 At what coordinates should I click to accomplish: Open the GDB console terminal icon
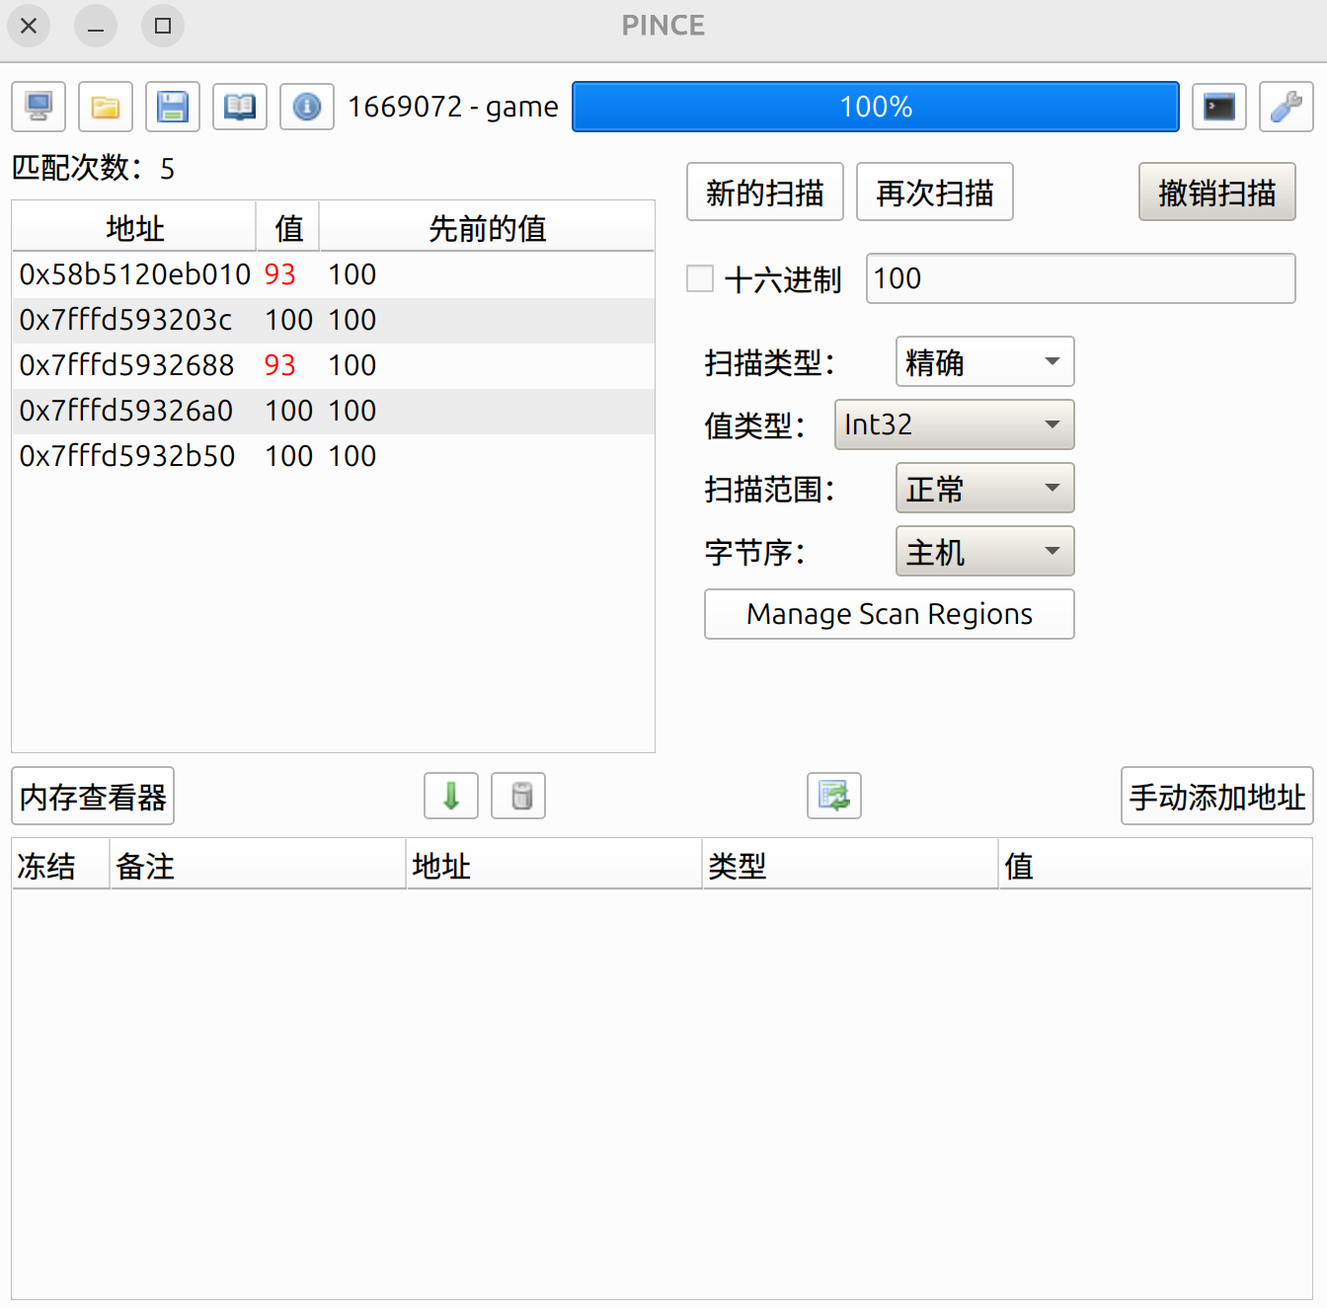click(1219, 107)
